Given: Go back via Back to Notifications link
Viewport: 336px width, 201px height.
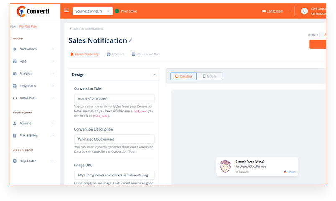Looking at the screenshot, I should pyautogui.click(x=87, y=29).
